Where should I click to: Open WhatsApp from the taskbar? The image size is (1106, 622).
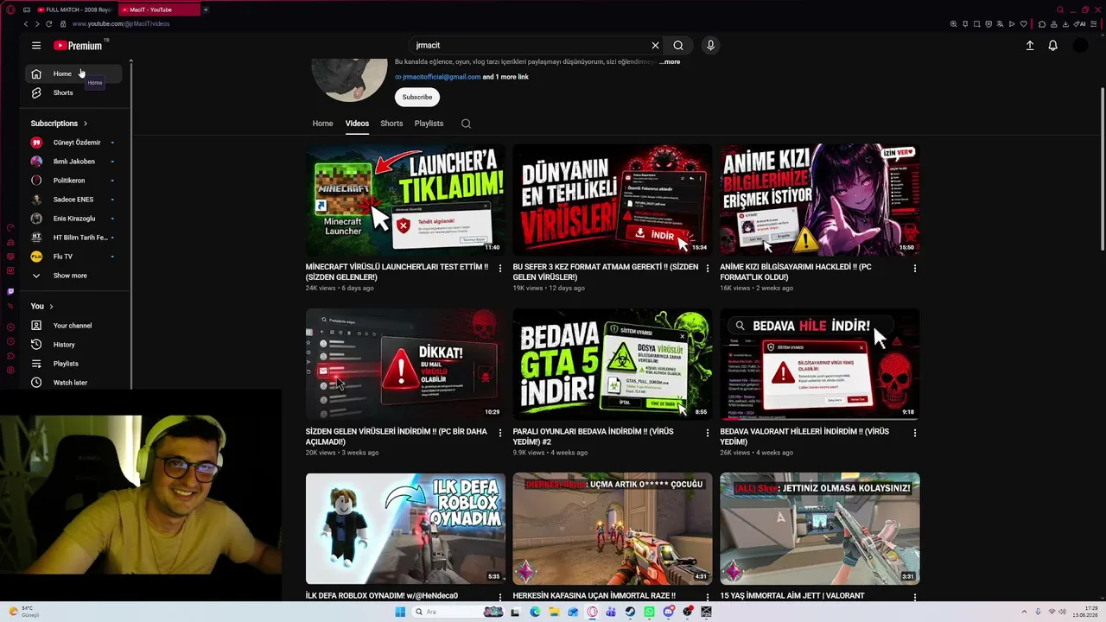(x=649, y=612)
